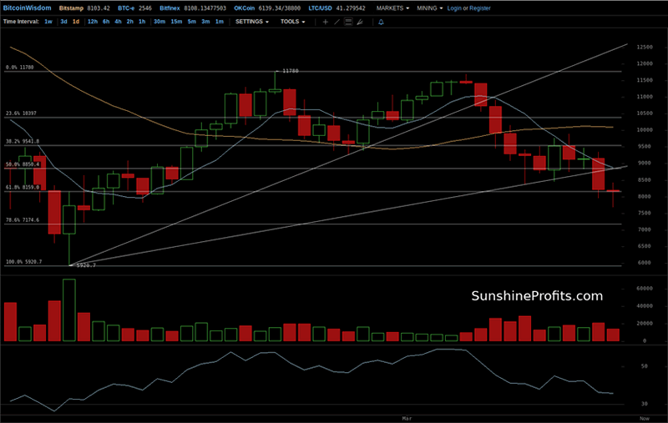Screen dimensions: 668x423
Task: Click the BitcoinWisdom logo link
Action: [x=28, y=8]
